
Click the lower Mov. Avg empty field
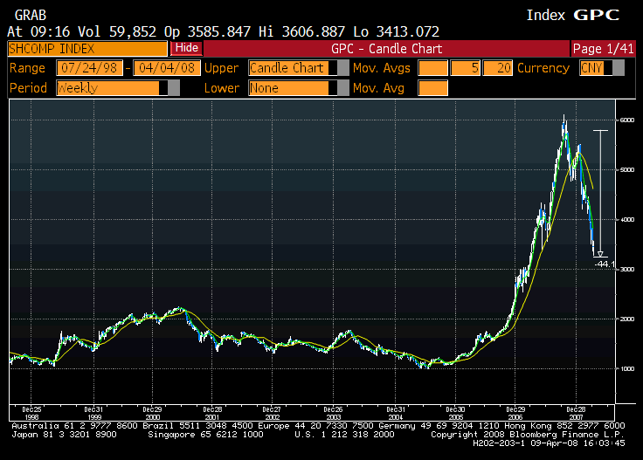432,87
